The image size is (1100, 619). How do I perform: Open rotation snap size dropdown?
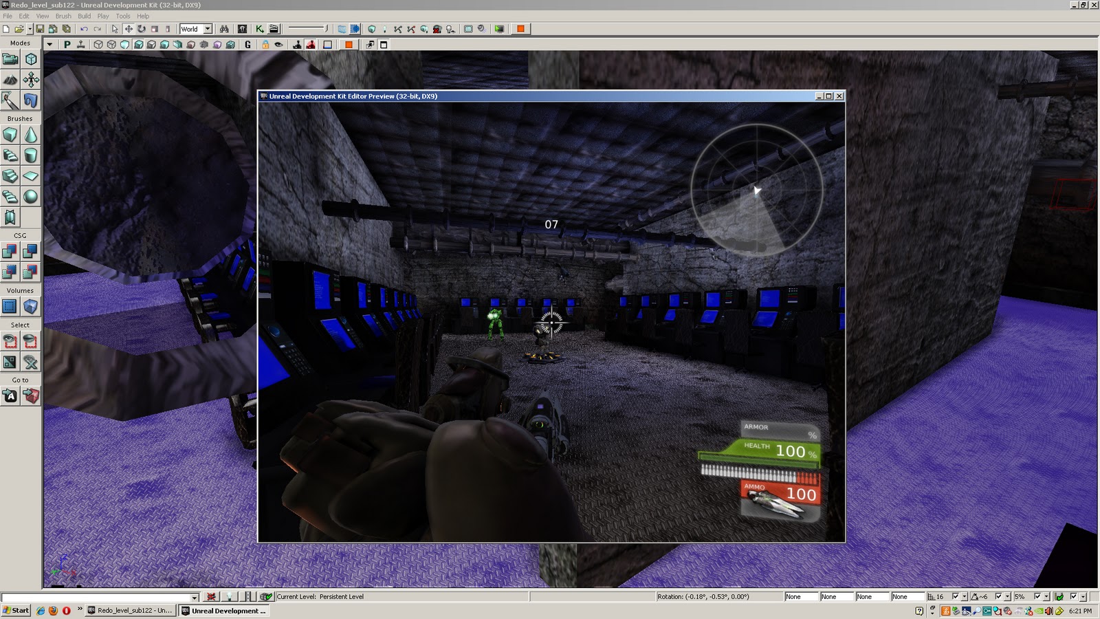click(x=1008, y=596)
